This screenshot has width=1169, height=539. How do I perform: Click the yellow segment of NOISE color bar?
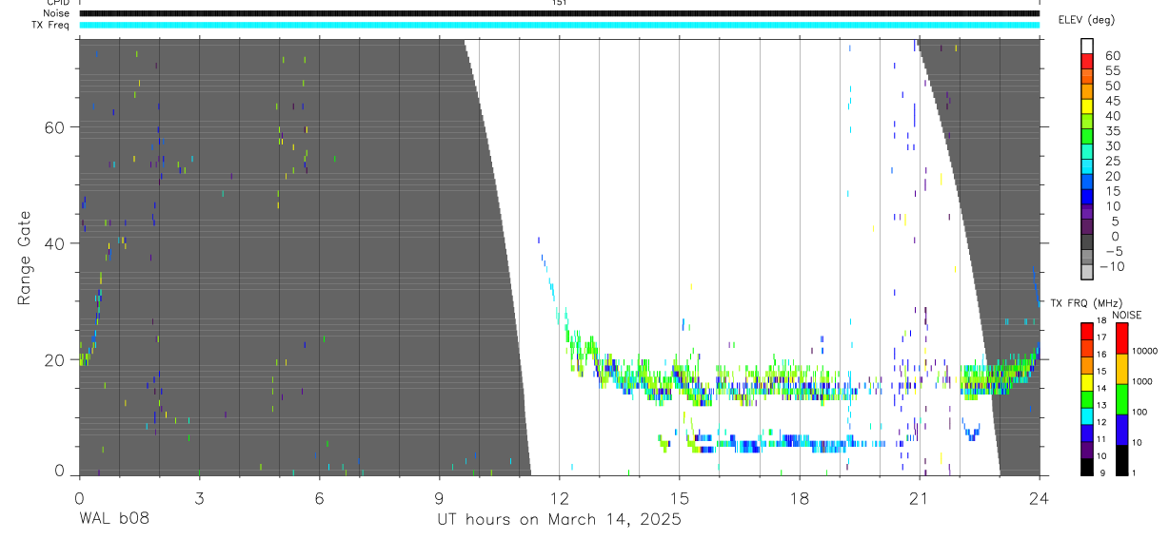click(x=1121, y=369)
